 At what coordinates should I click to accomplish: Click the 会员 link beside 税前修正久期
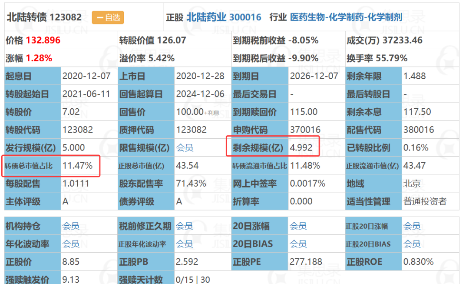click(x=184, y=226)
